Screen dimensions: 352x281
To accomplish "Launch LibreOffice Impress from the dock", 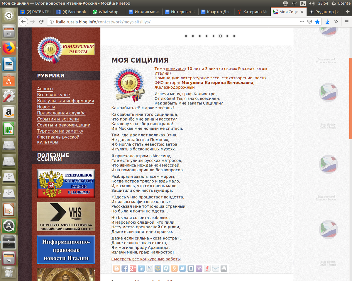I will point(9,209).
